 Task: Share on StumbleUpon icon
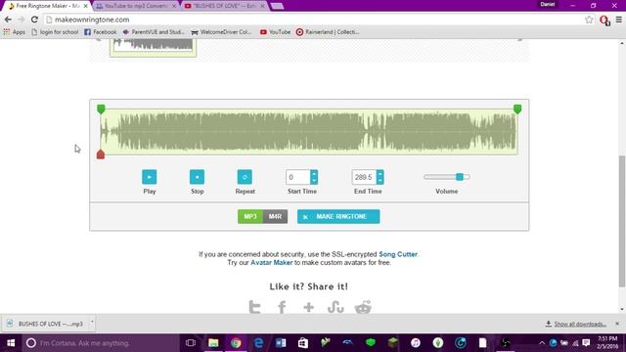tap(335, 307)
